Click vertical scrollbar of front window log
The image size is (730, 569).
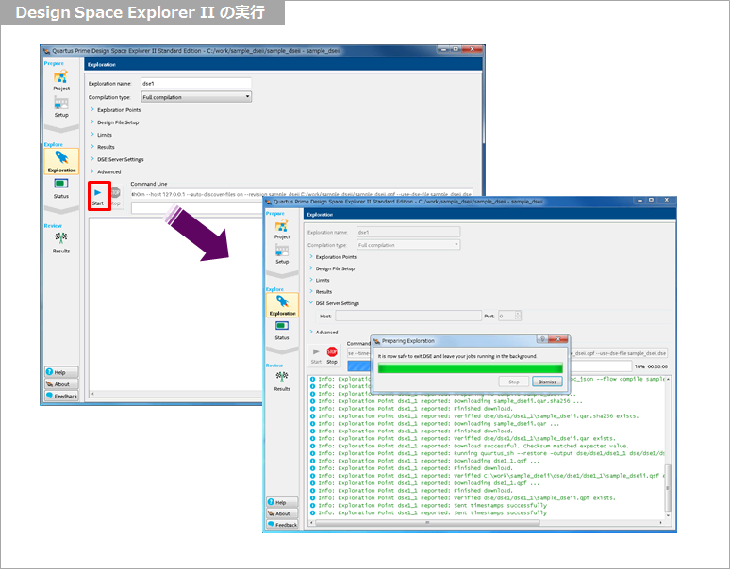pos(667,487)
